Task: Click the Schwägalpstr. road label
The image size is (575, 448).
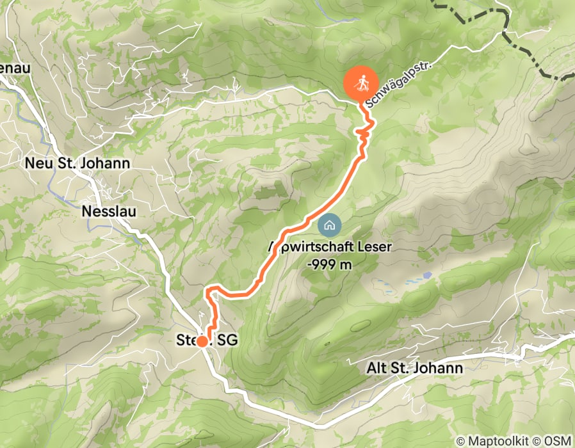Action: [400, 85]
